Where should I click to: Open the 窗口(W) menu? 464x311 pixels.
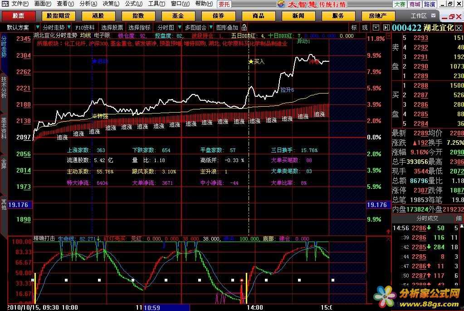pyautogui.click(x=180, y=4)
